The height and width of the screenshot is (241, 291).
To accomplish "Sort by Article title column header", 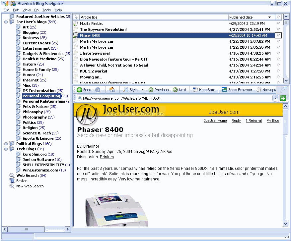I will (x=154, y=17).
